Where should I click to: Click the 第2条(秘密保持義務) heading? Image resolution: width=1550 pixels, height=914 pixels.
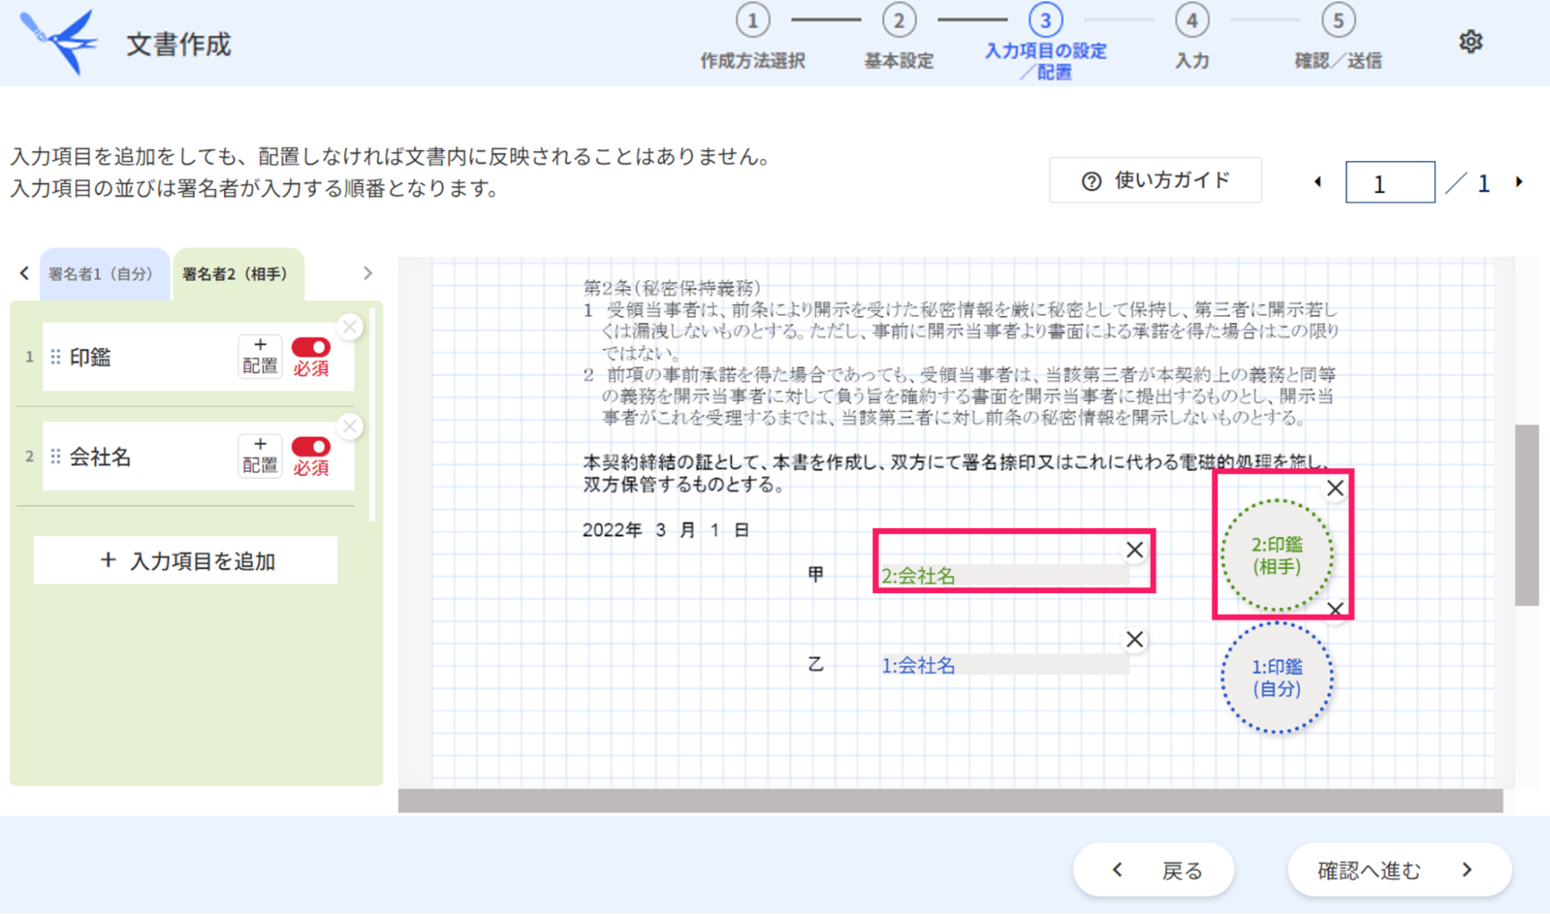[671, 288]
